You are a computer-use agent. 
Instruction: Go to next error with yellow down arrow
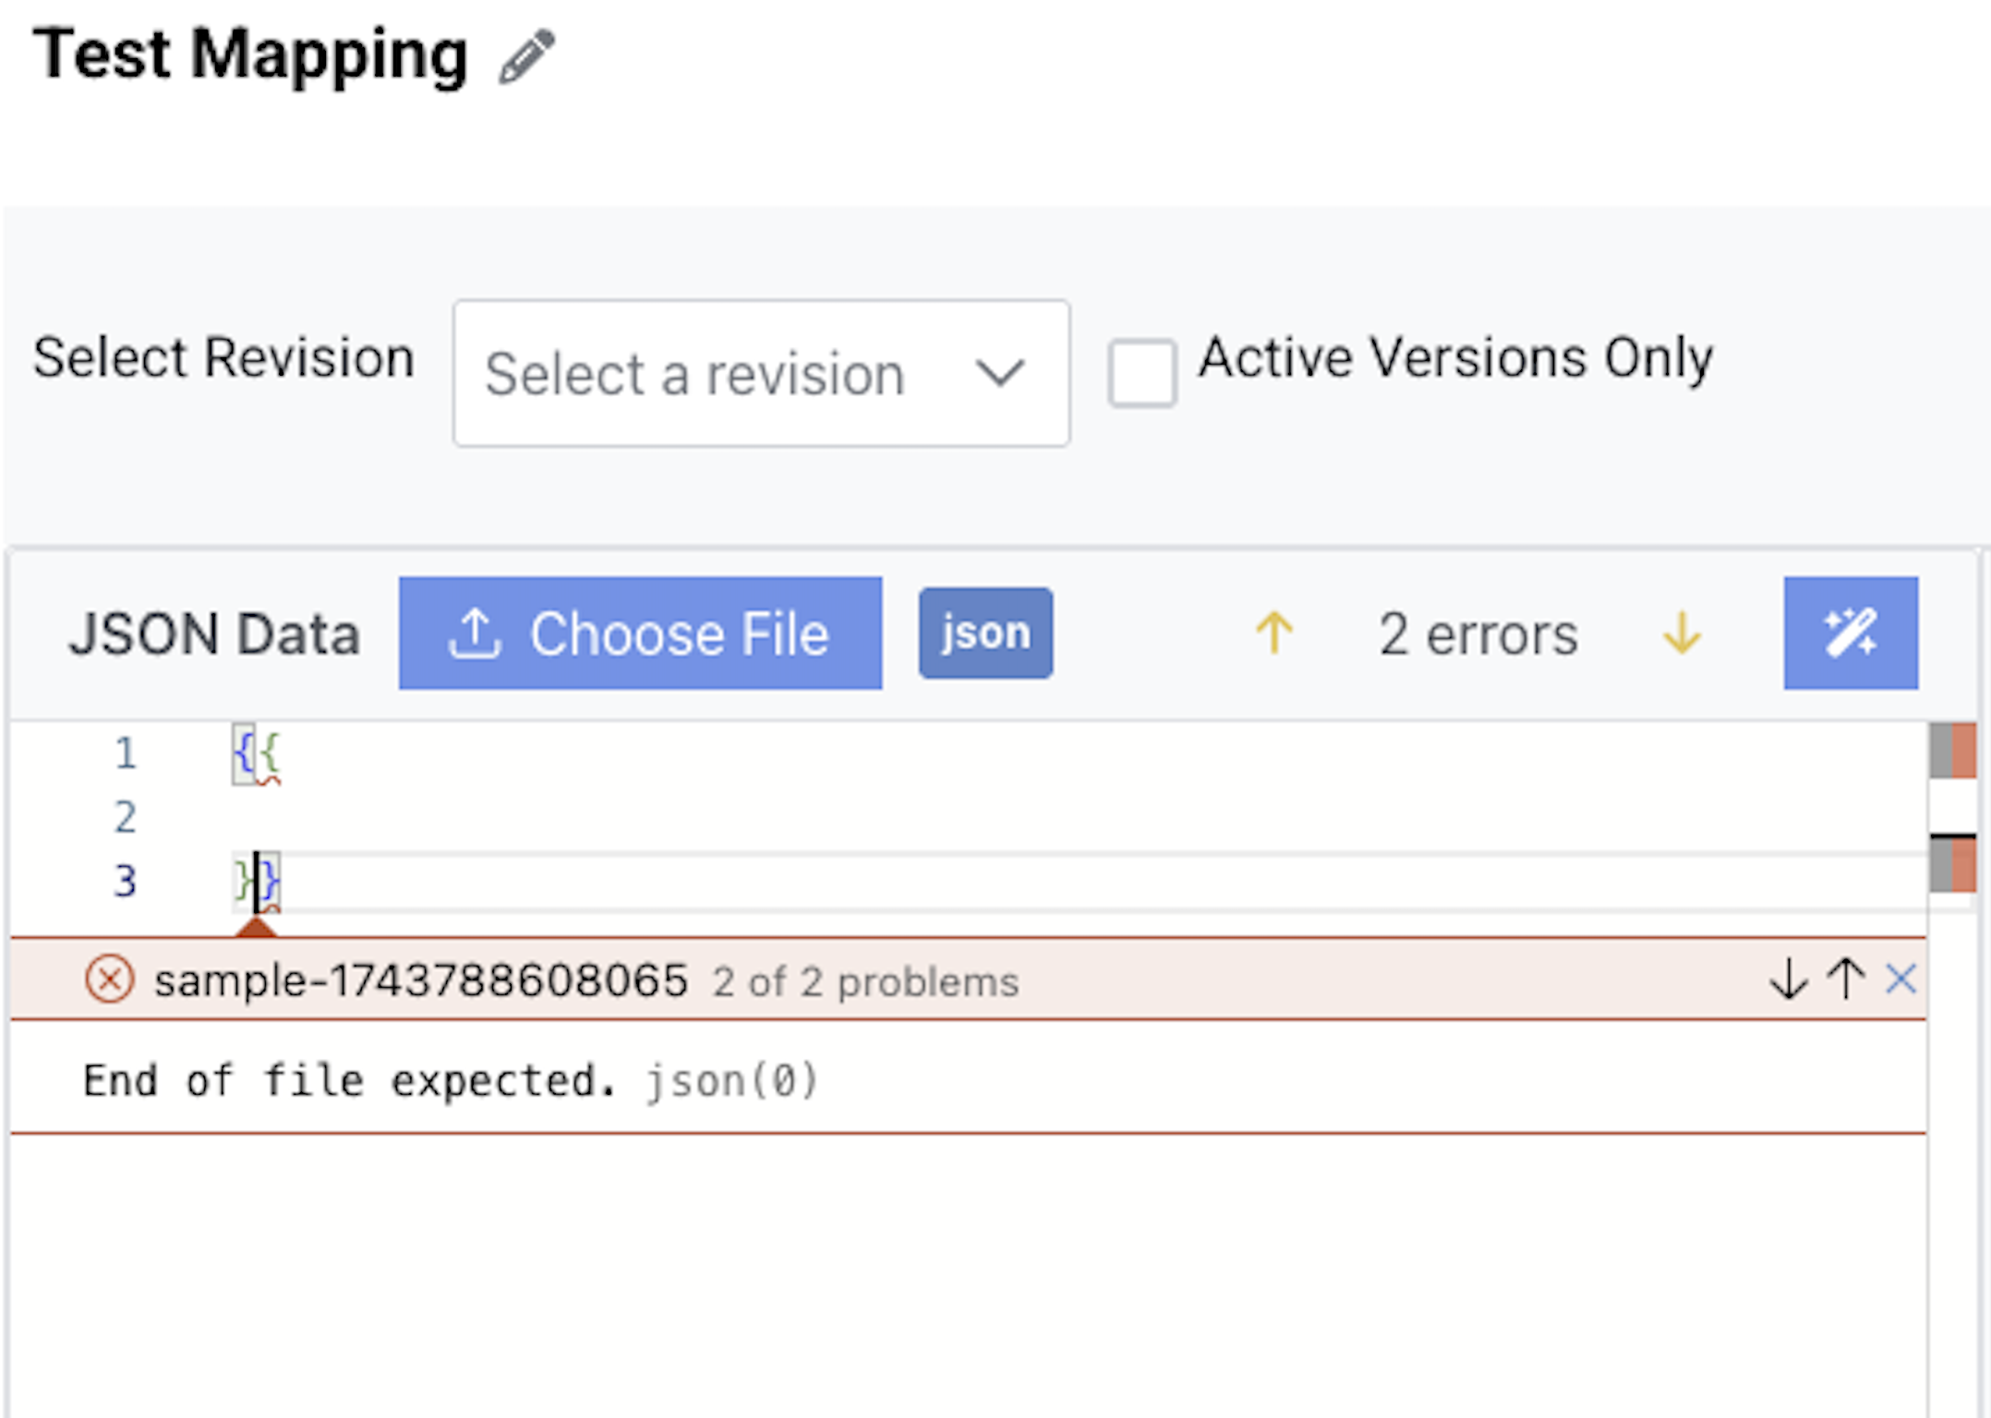1682,633
